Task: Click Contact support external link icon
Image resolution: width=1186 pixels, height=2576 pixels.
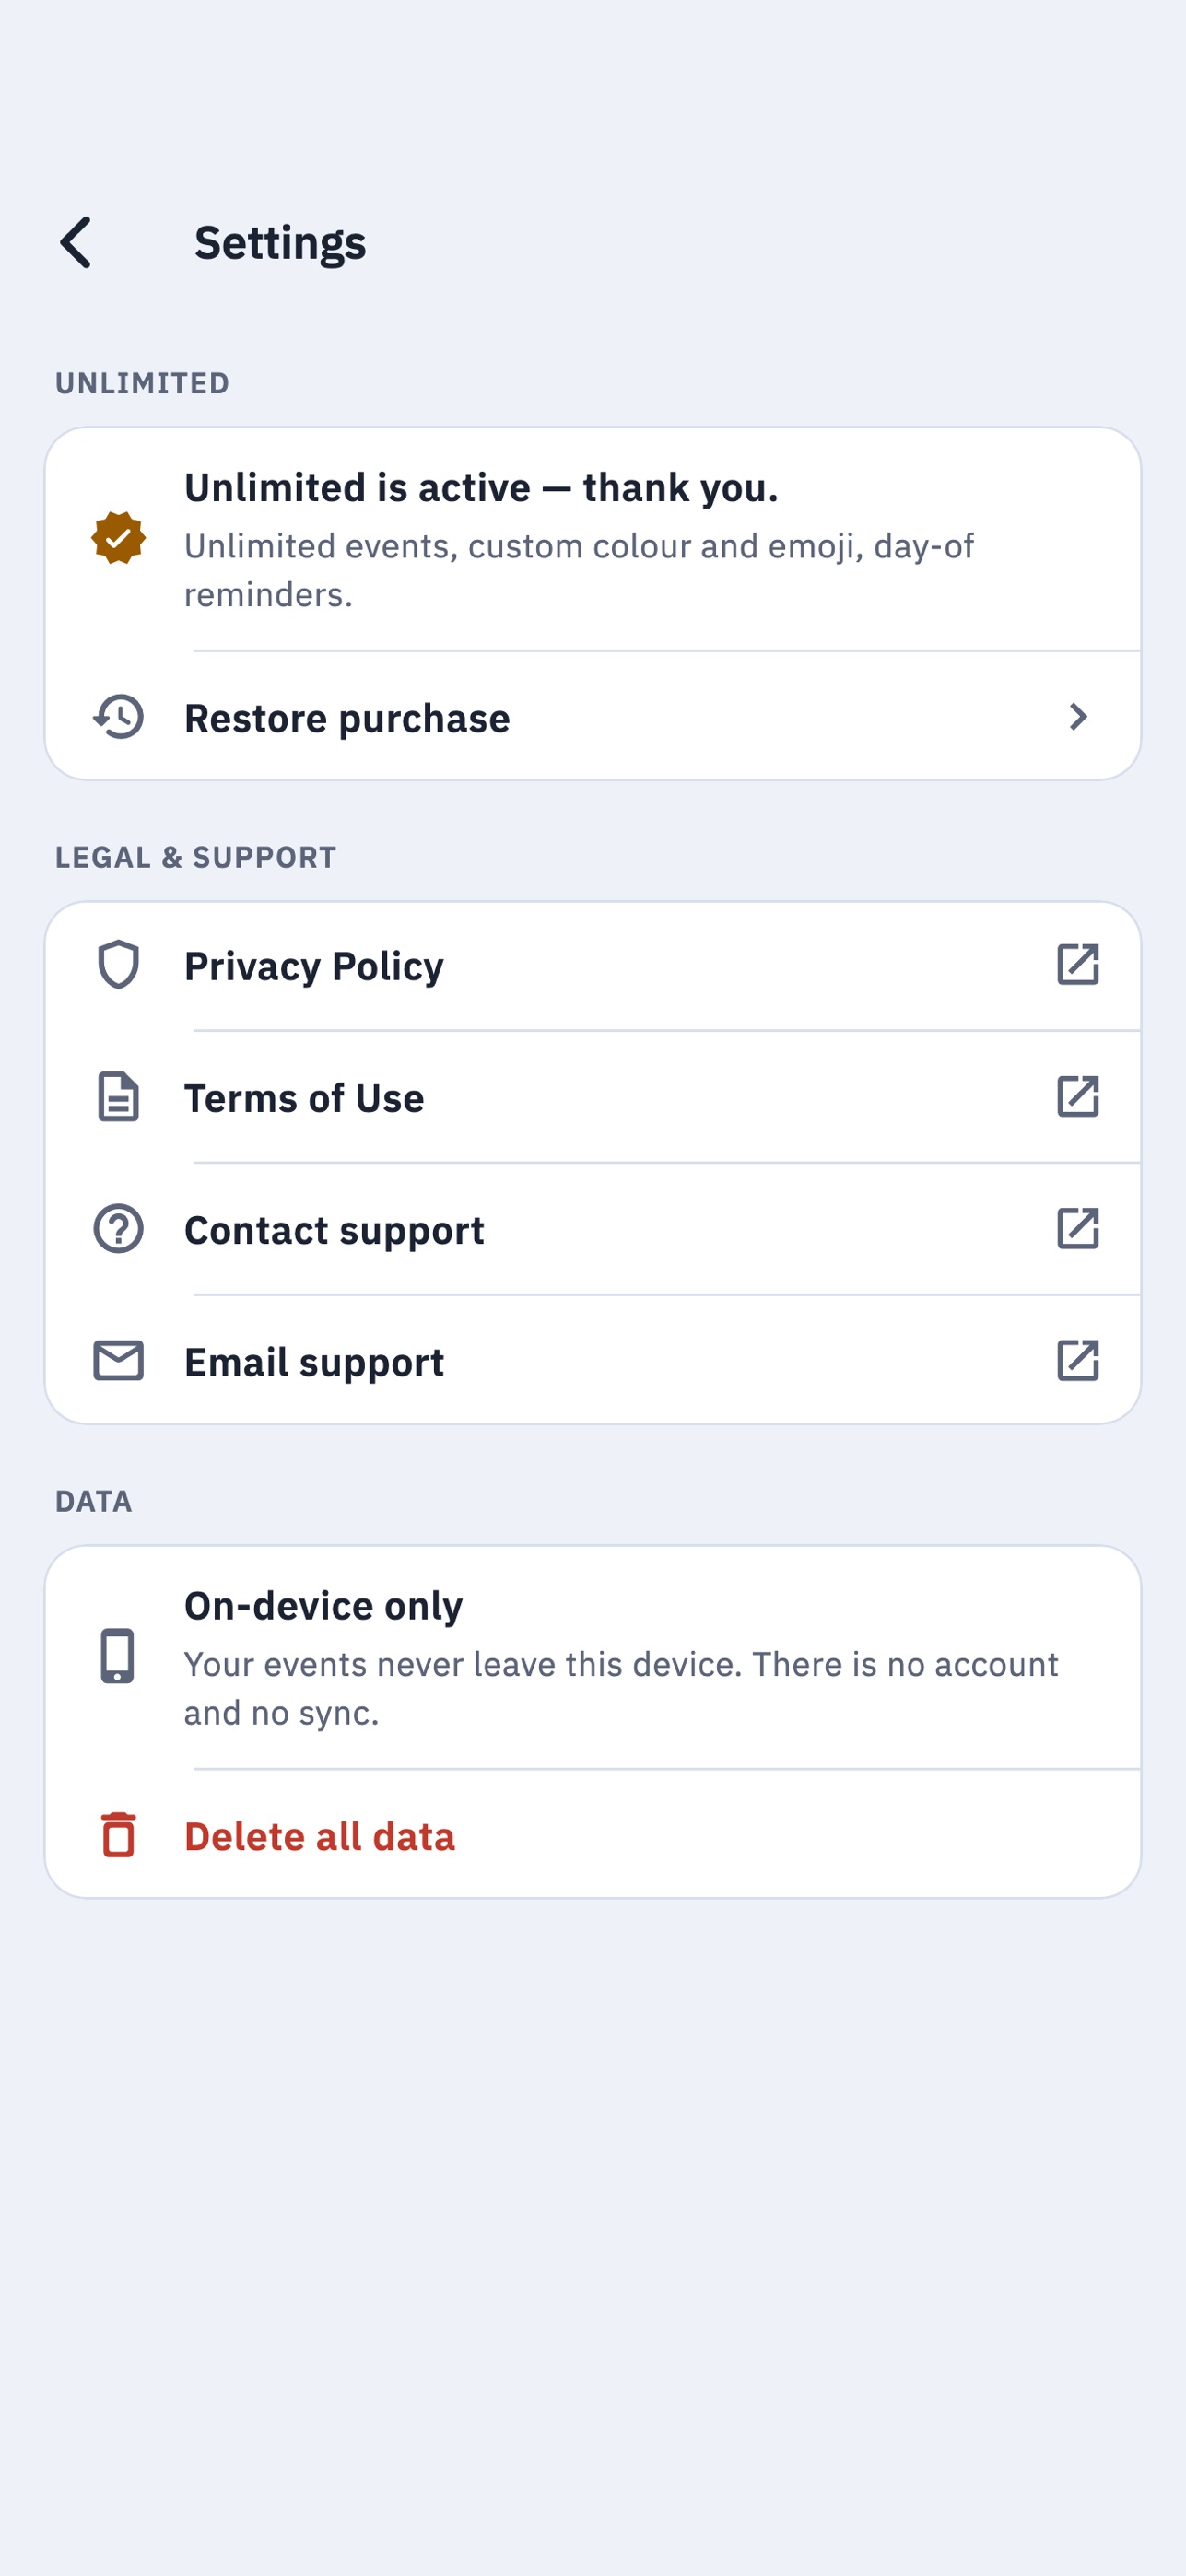Action: [1078, 1229]
